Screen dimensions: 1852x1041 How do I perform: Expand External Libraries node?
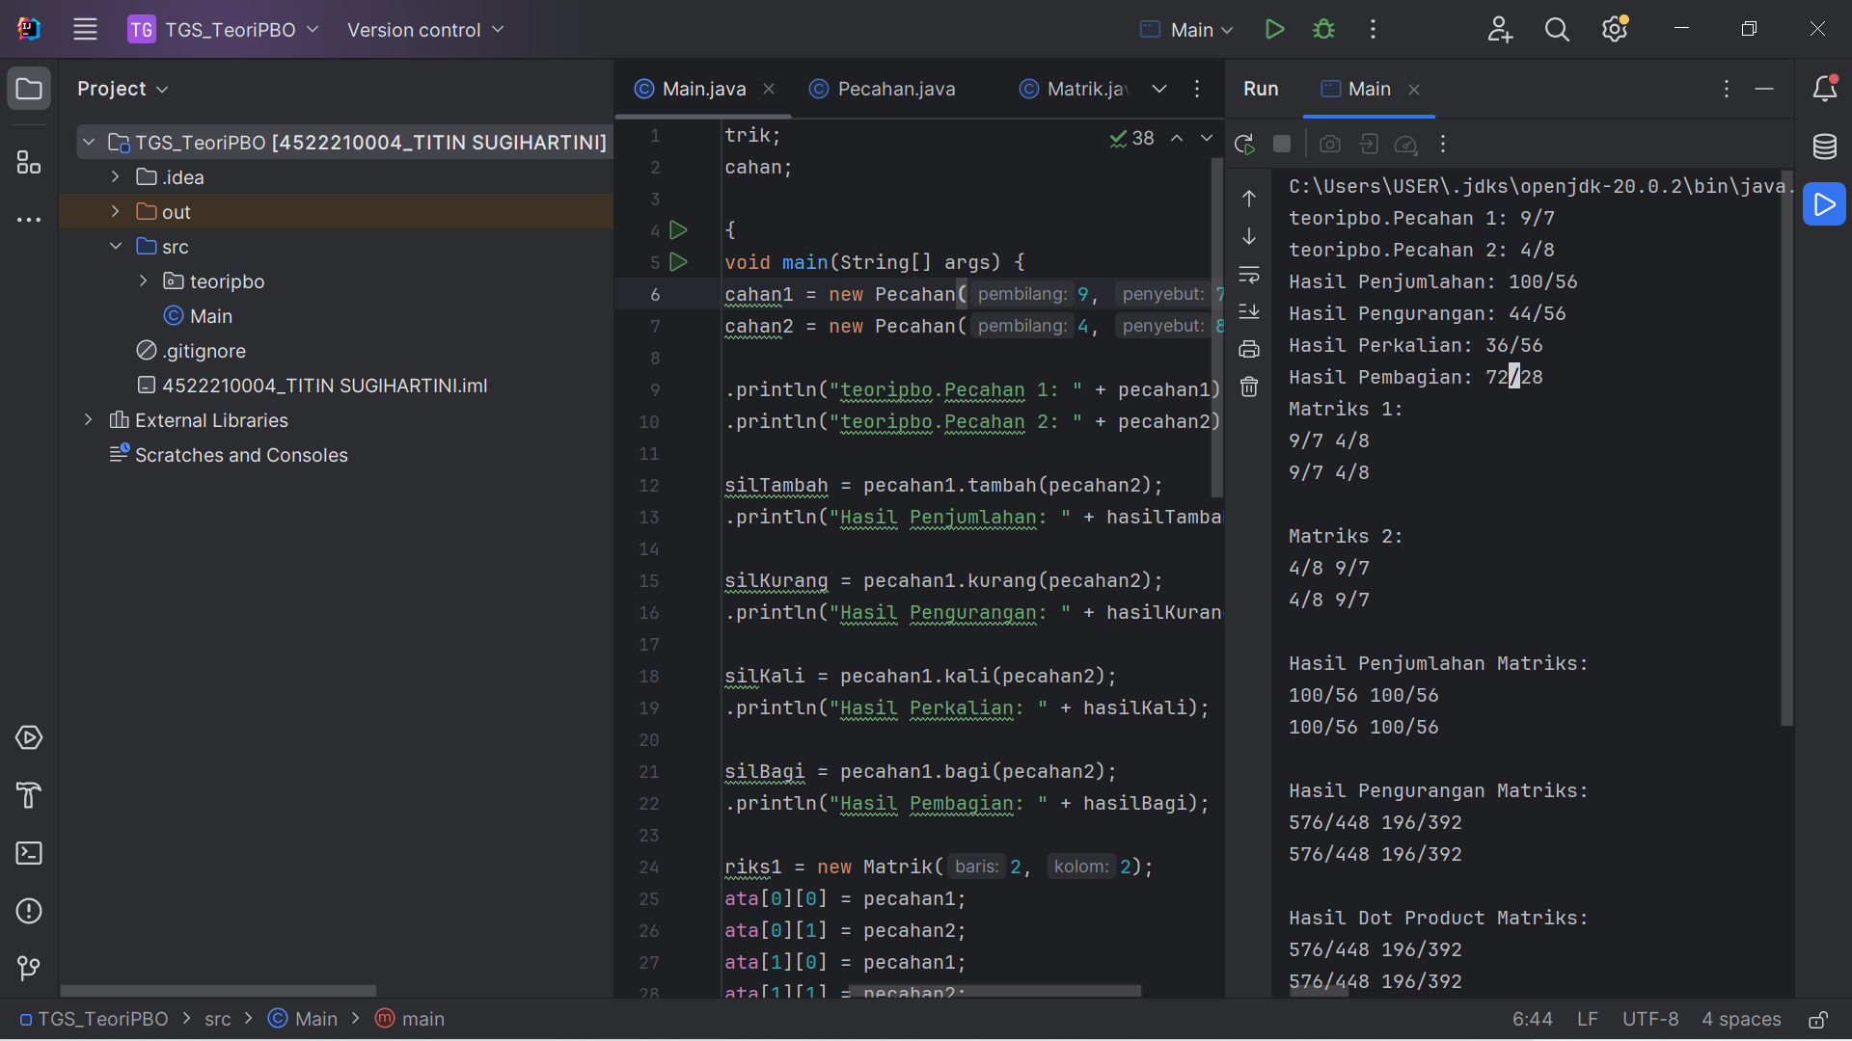[x=89, y=420]
